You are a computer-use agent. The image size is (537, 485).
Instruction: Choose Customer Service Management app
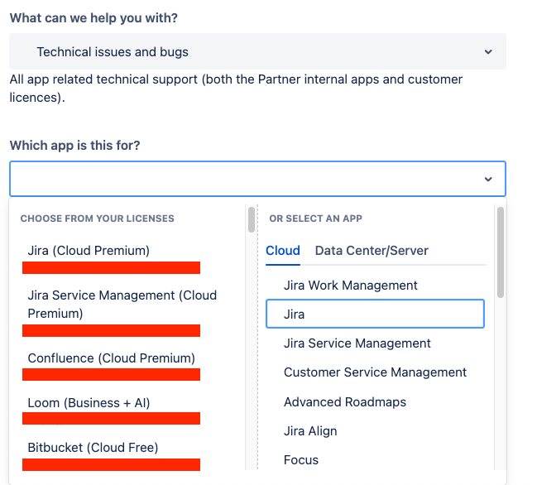coord(376,372)
